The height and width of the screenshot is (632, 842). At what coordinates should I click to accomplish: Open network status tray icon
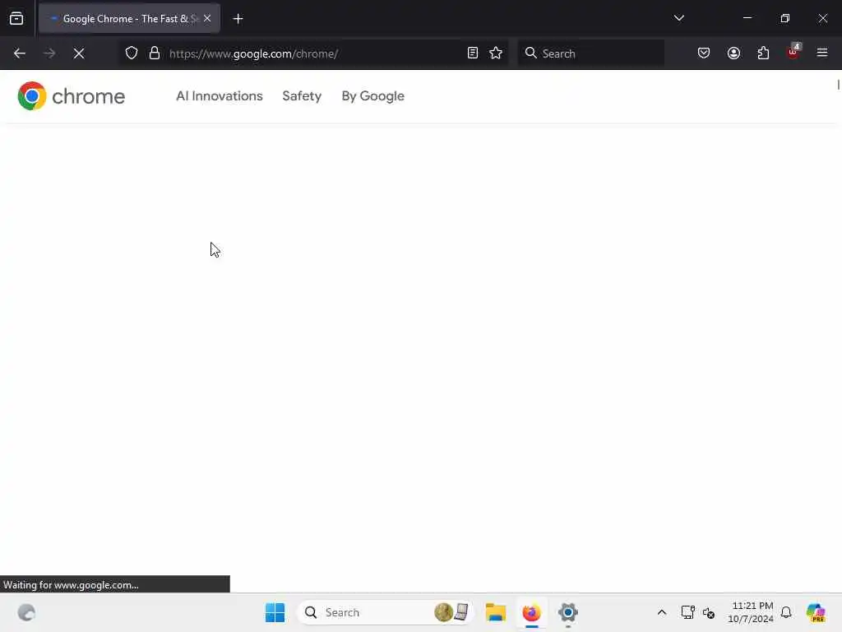[x=687, y=612]
